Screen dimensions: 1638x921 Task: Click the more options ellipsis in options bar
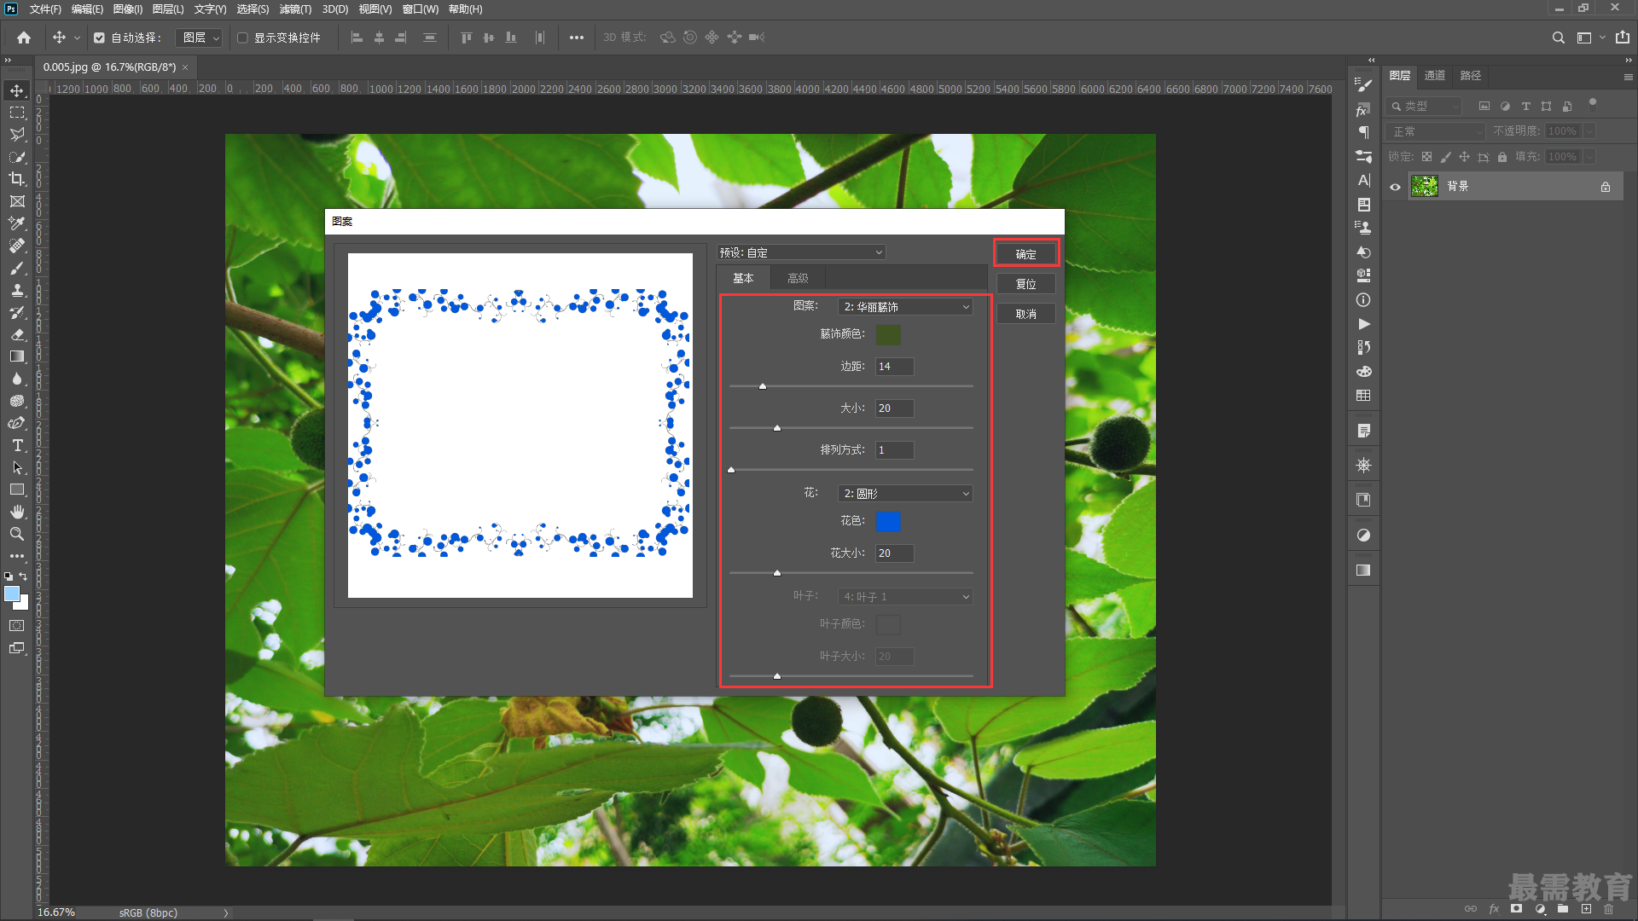577,38
